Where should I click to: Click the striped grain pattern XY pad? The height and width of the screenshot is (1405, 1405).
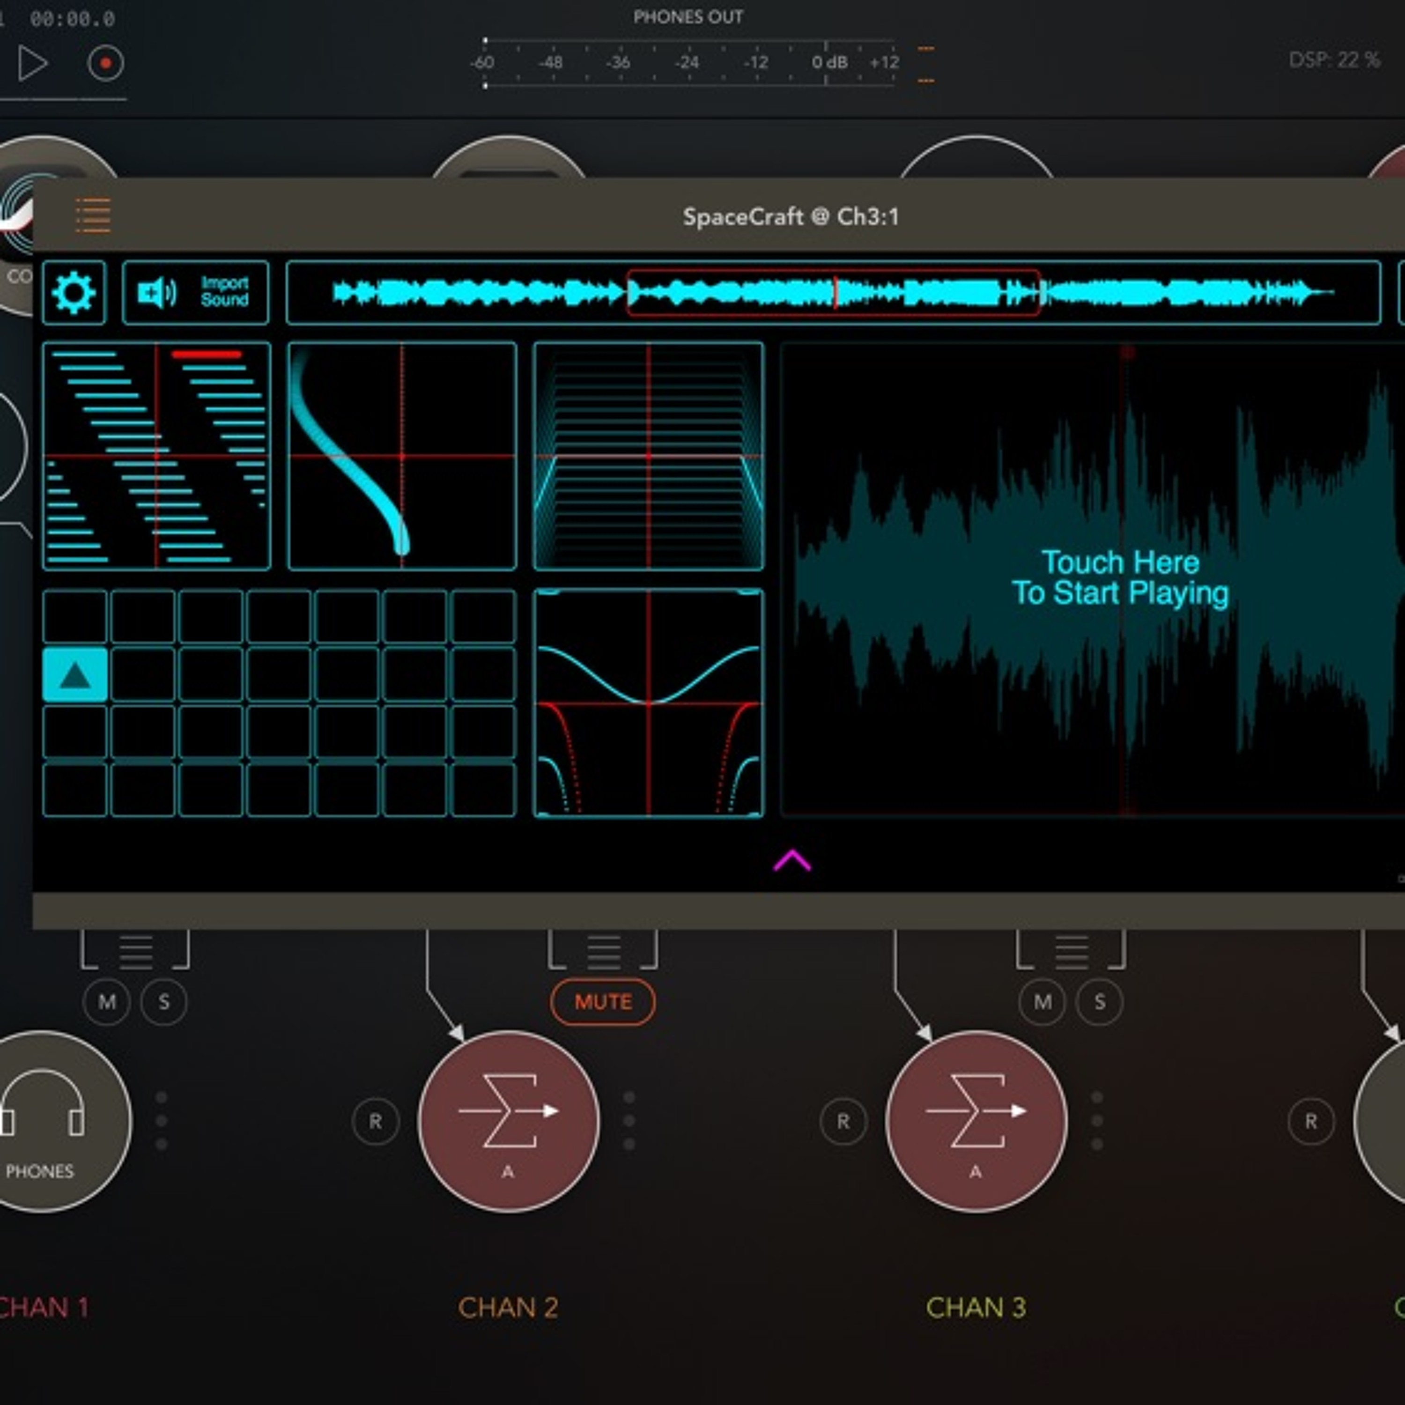157,456
